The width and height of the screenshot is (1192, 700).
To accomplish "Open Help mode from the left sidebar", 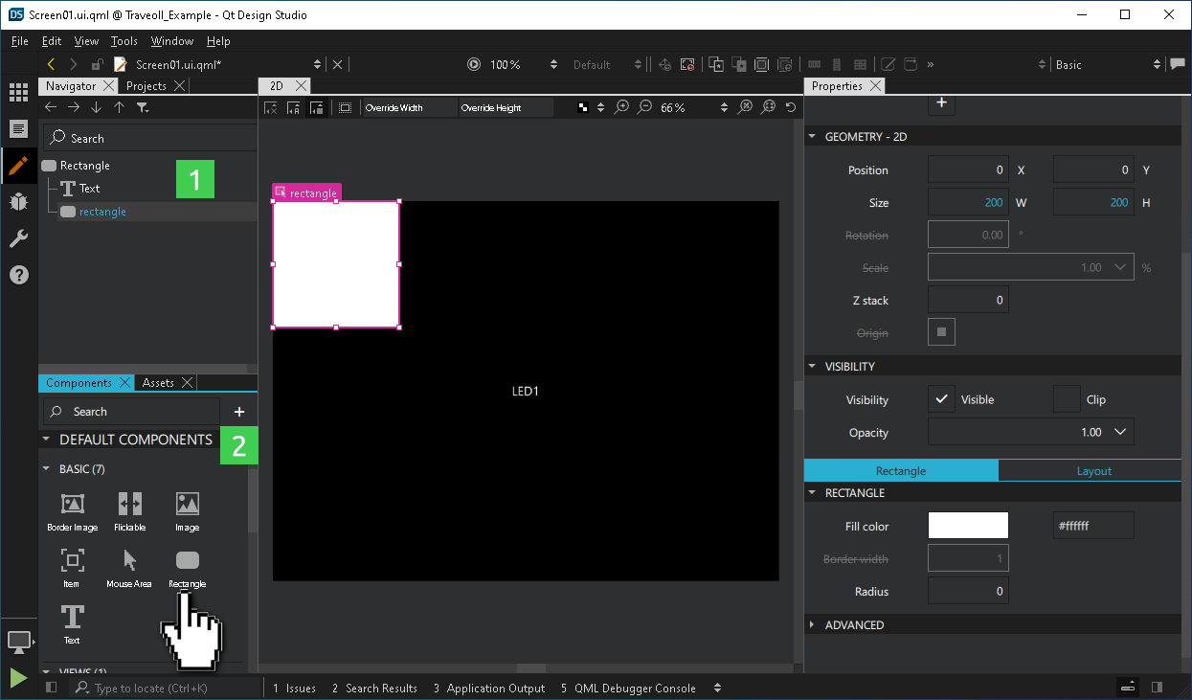I will click(17, 275).
